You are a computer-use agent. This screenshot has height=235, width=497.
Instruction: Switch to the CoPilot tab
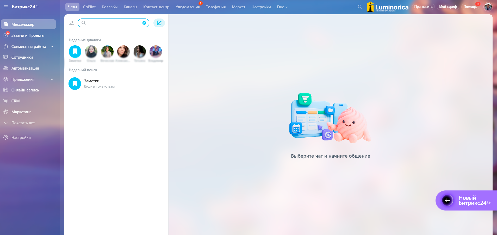coord(89,7)
